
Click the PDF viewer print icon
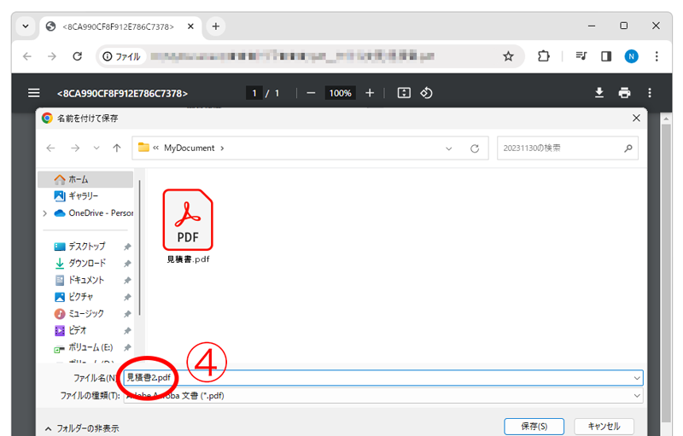click(x=625, y=93)
